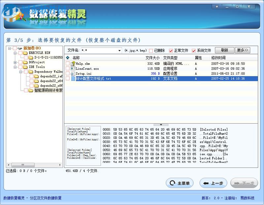
Task: Click the Dependency Walker folder icon
Action: pyautogui.click(x=31, y=72)
